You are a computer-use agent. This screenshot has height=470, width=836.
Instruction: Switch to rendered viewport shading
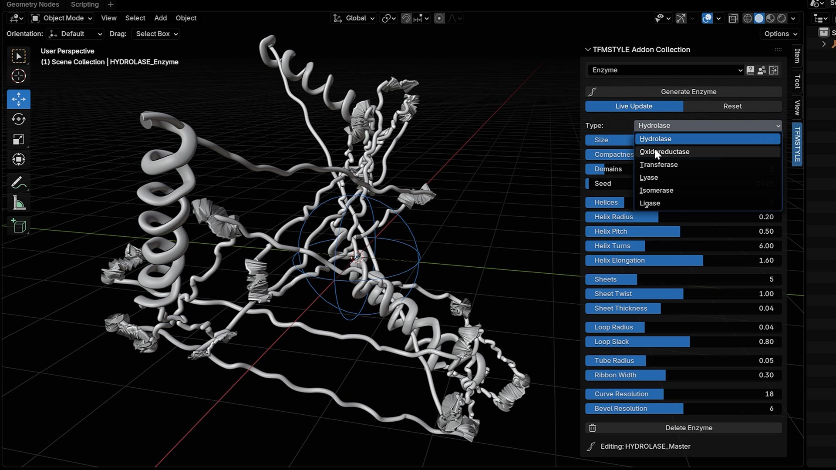[782, 18]
